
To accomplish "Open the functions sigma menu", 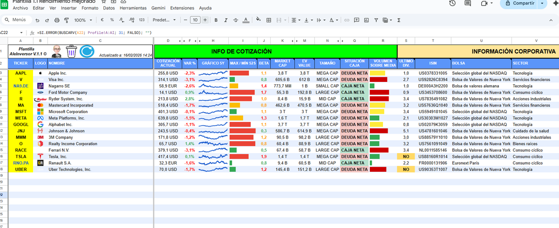I will (x=399, y=20).
